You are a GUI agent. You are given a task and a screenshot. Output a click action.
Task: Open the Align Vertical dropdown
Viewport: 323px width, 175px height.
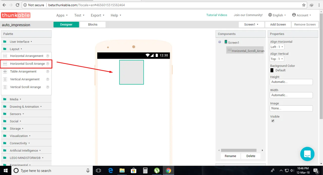(277, 59)
